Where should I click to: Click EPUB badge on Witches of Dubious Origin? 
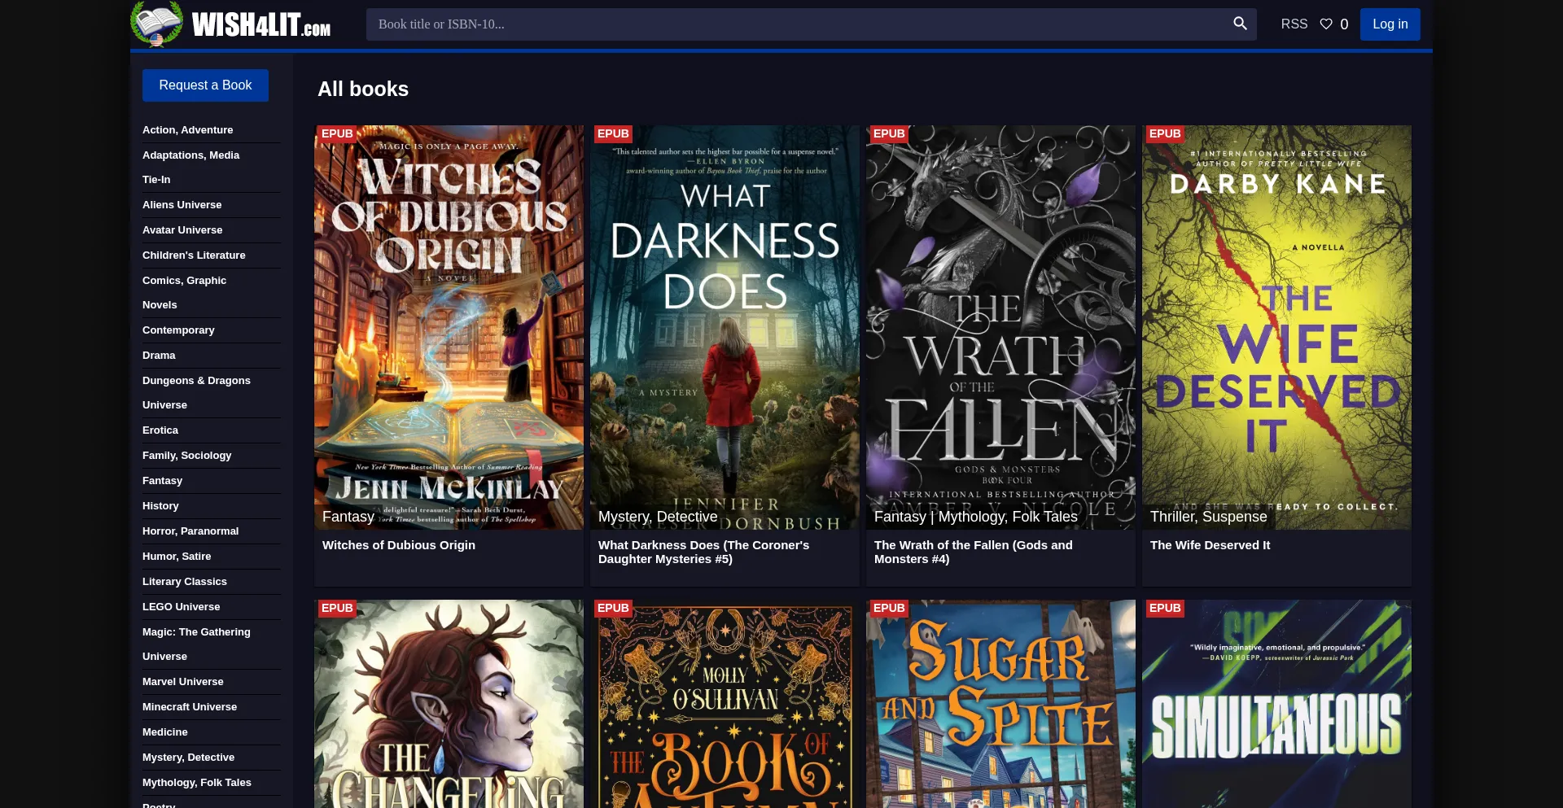(x=337, y=133)
